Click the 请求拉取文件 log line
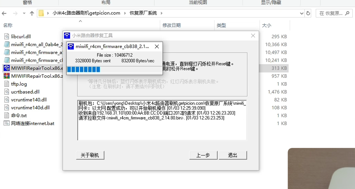Screen dimensions: 355x189 tap(151, 118)
